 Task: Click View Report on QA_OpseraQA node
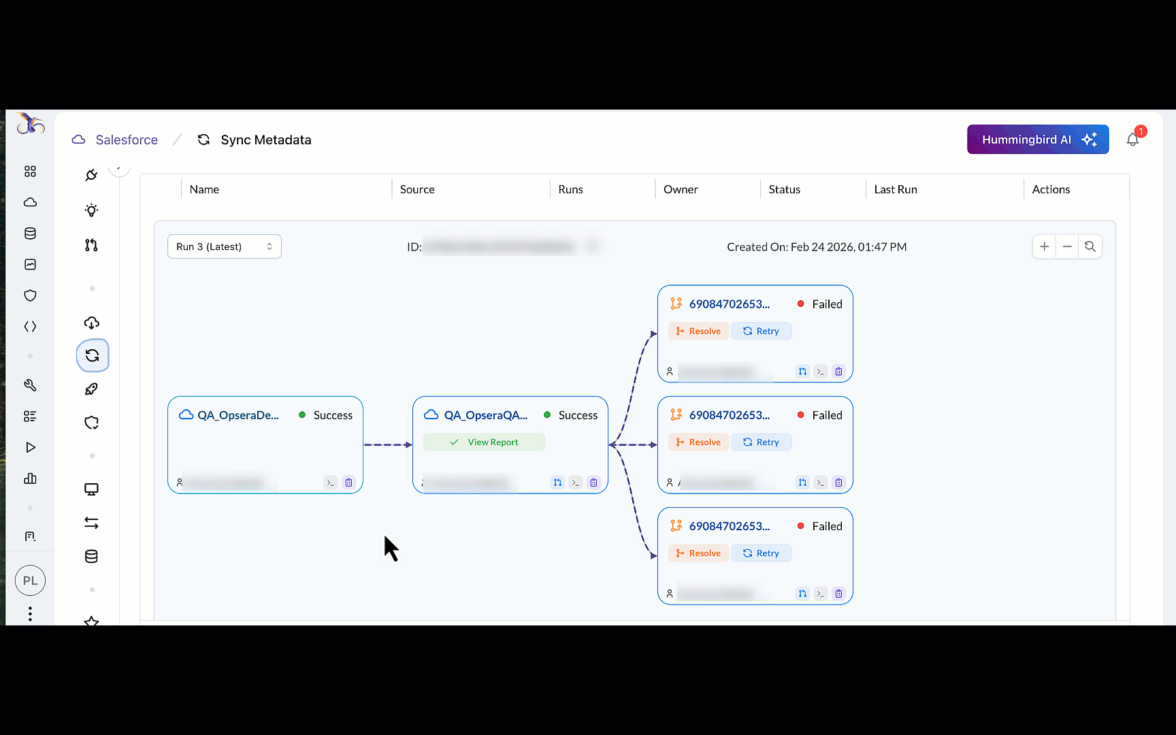(x=484, y=442)
